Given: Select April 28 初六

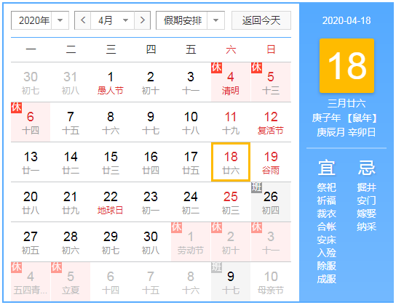Looking at the screenshot, I should pyautogui.click(x=71, y=242).
